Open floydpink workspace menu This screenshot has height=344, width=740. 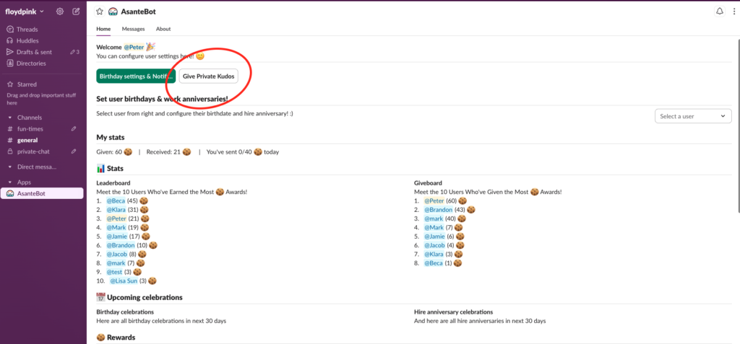[x=25, y=12]
